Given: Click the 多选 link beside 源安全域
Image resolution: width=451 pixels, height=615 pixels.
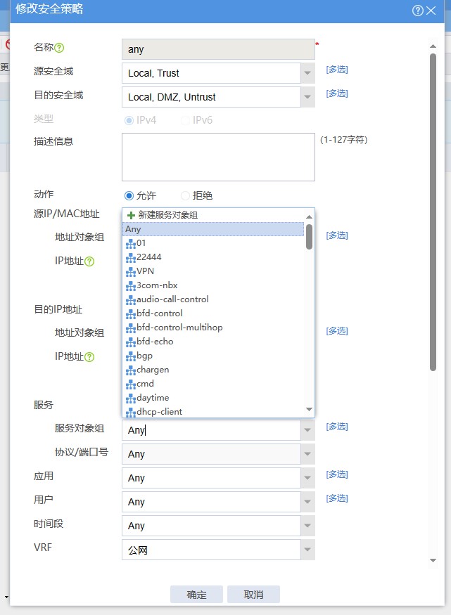Looking at the screenshot, I should click(336, 70).
